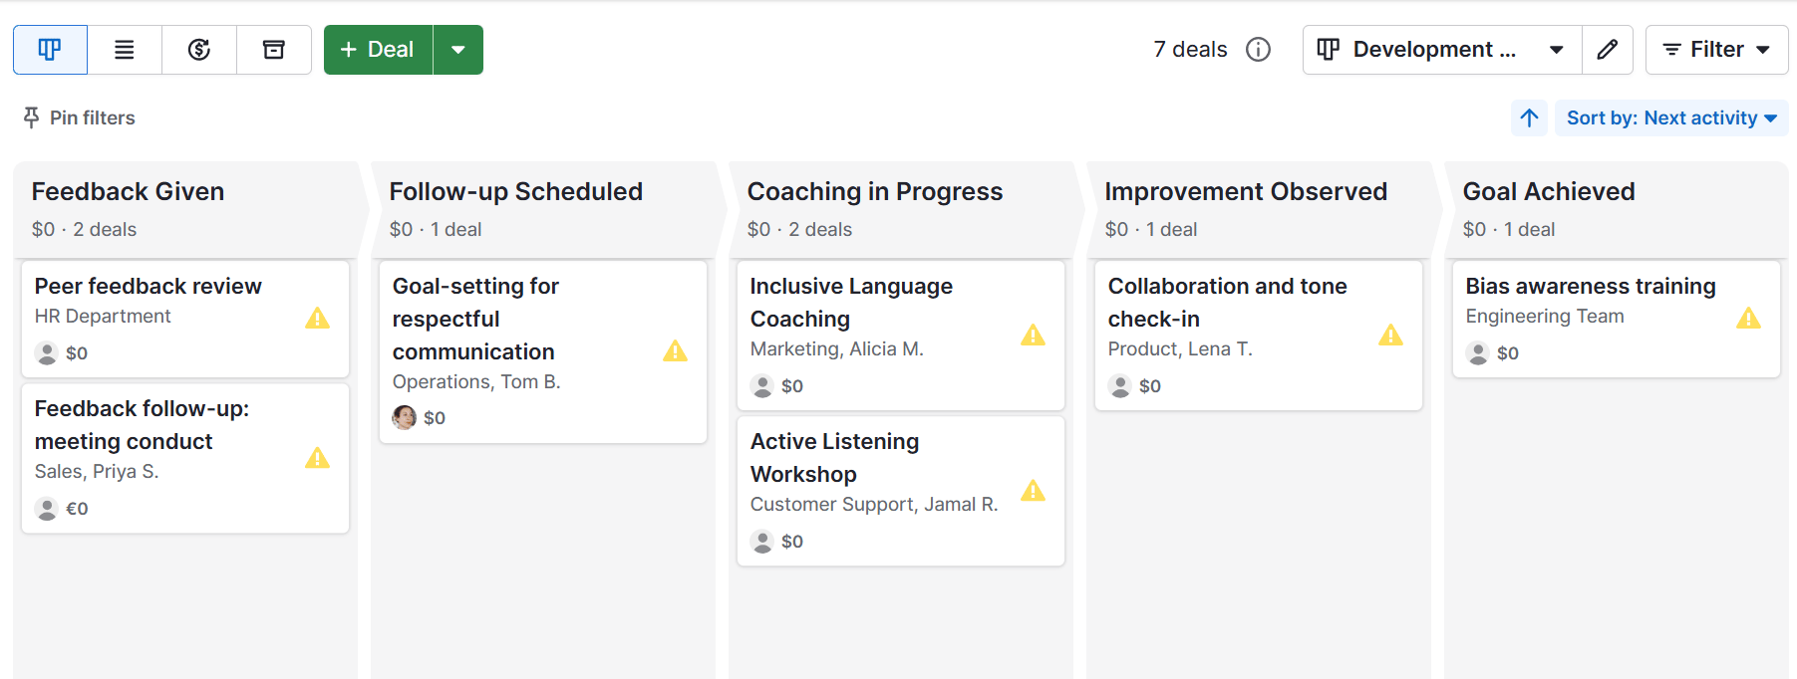Add a new Deal

(x=378, y=50)
